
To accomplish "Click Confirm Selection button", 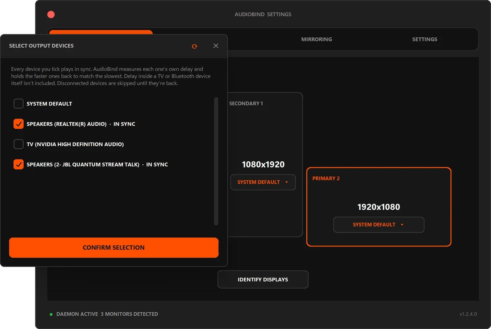I will click(x=114, y=248).
